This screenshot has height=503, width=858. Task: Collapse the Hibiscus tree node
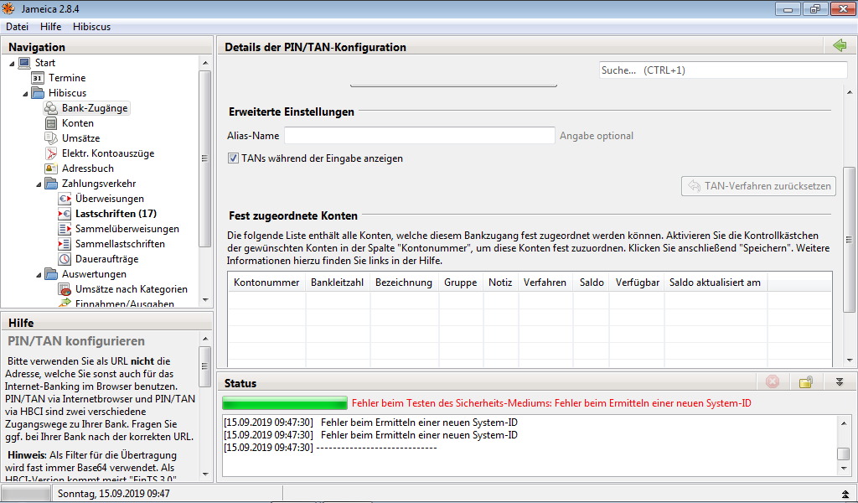pyautogui.click(x=26, y=93)
